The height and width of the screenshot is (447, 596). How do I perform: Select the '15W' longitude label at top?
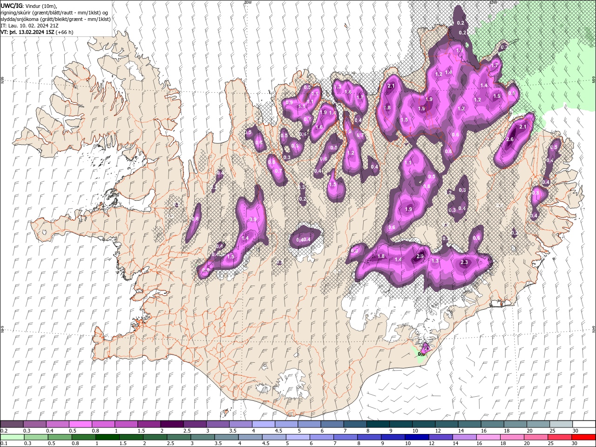pyautogui.click(x=493, y=2)
